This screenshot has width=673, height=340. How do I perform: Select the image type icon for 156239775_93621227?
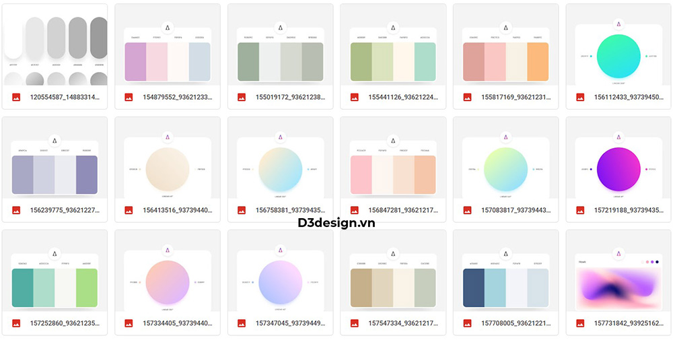coord(16,211)
